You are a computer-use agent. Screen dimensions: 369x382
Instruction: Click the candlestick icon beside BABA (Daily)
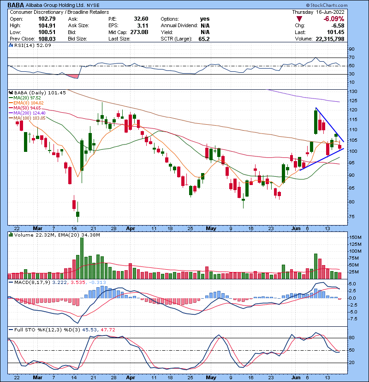(x=11, y=93)
